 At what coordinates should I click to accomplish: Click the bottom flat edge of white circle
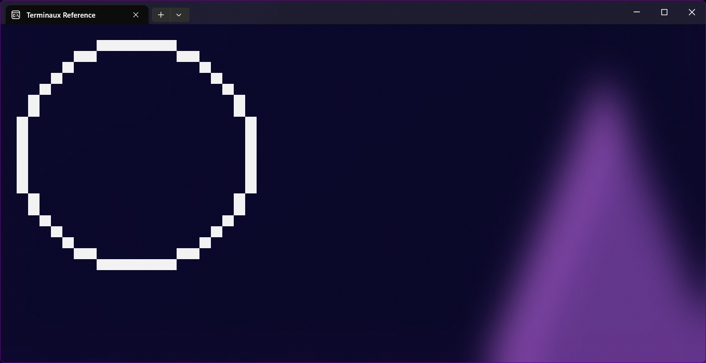137,264
